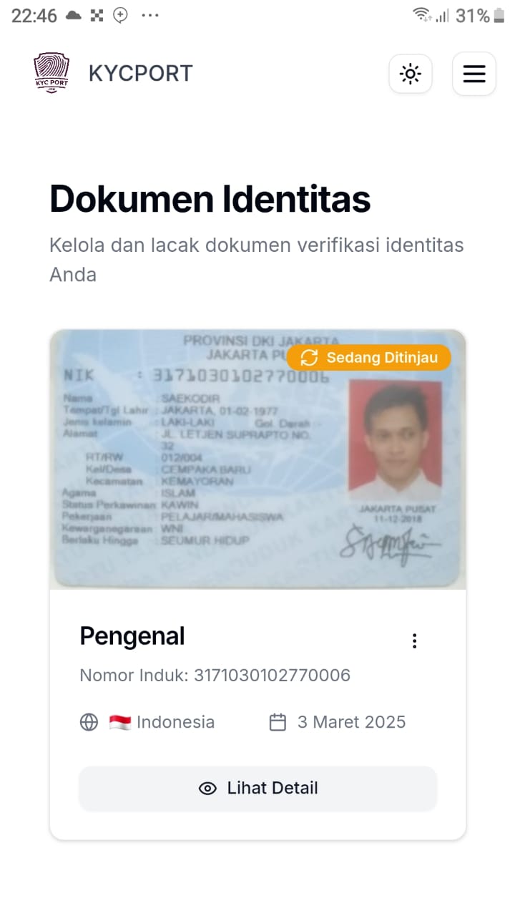Click the Sedang Ditinjau status badge
The height and width of the screenshot is (916, 515).
pos(369,358)
